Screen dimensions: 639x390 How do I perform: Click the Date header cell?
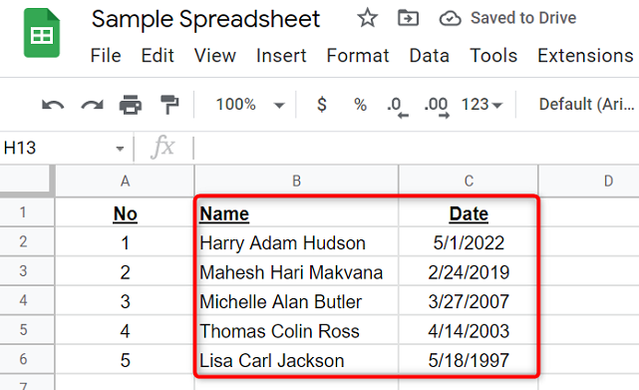[469, 212]
